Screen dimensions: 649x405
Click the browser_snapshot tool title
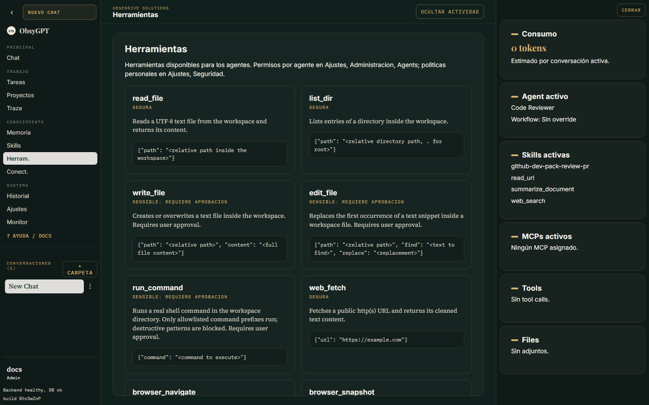342,392
